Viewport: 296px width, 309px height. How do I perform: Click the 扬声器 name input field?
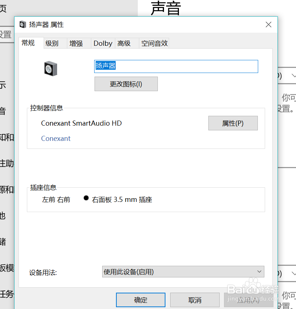coord(176,66)
